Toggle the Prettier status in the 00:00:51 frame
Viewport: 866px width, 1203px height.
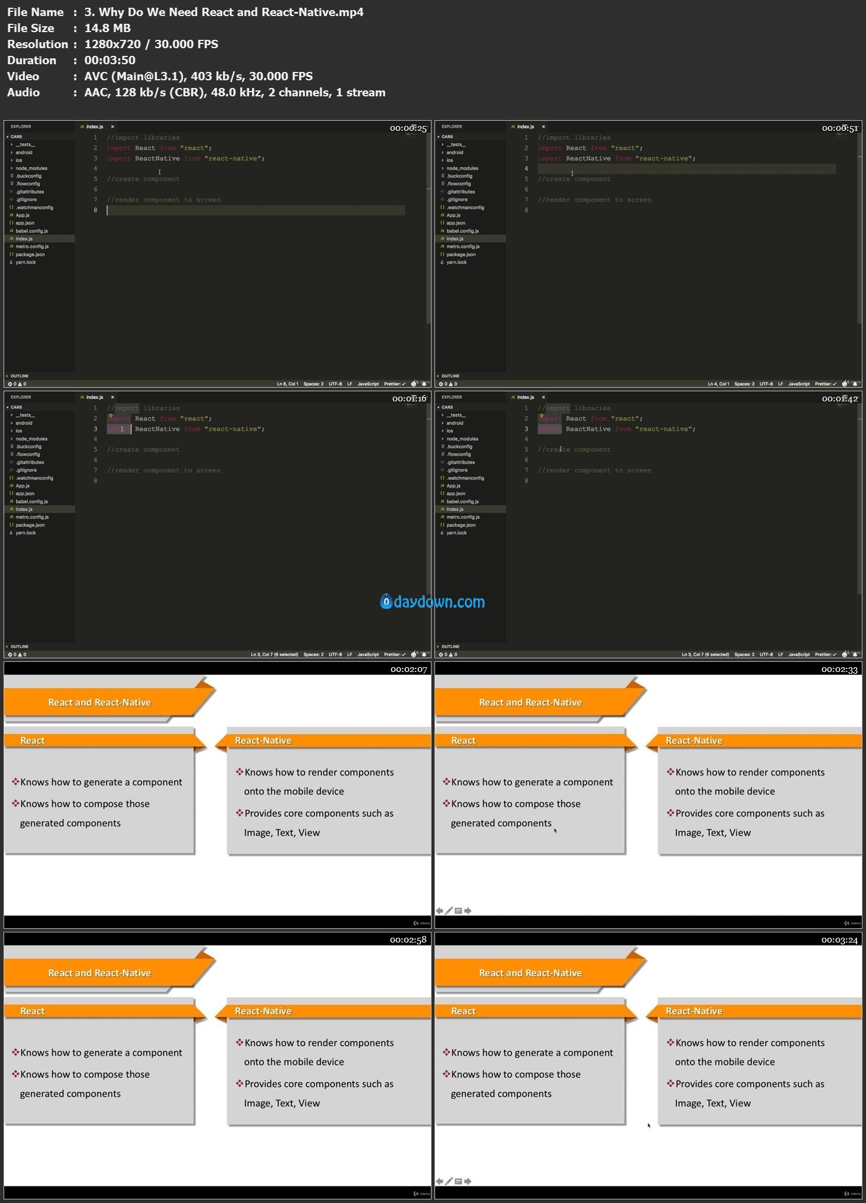click(x=826, y=384)
